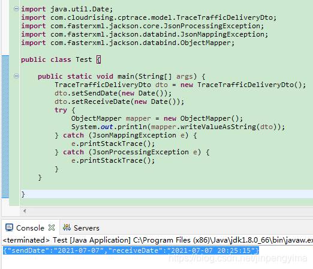This screenshot has width=313, height=269.
Task: Select the console JSON output line
Action: click(131, 250)
